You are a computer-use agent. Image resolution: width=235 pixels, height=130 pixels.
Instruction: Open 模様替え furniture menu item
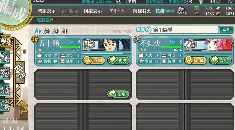tap(141, 11)
